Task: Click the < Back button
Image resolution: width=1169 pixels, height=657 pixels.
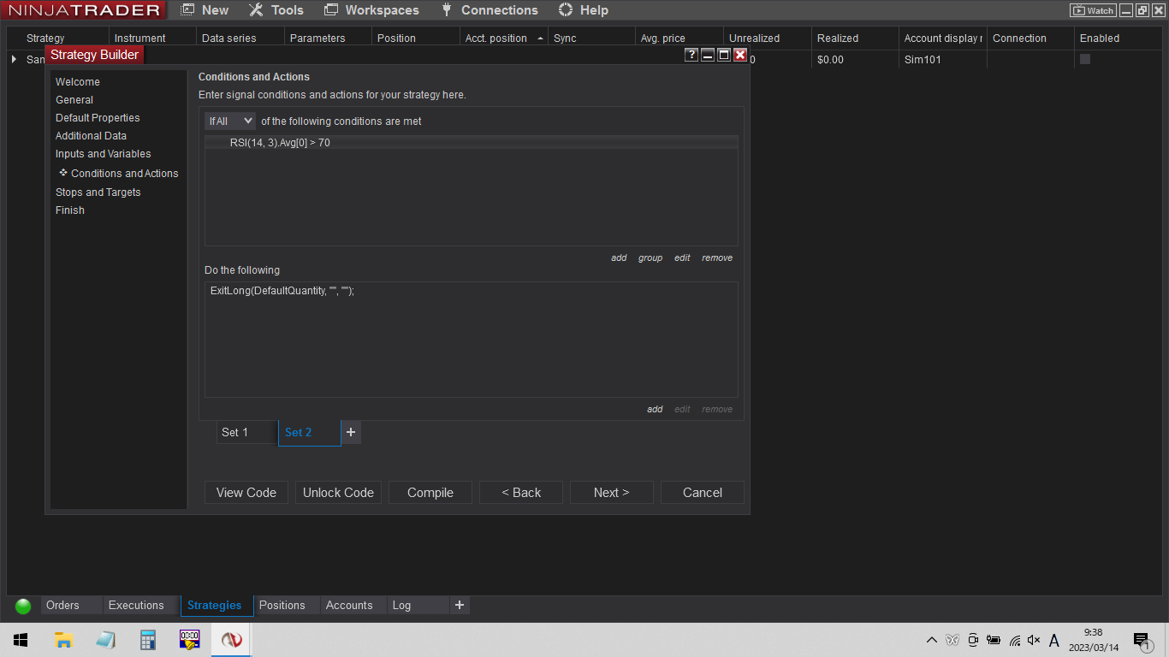Action: 521,493
